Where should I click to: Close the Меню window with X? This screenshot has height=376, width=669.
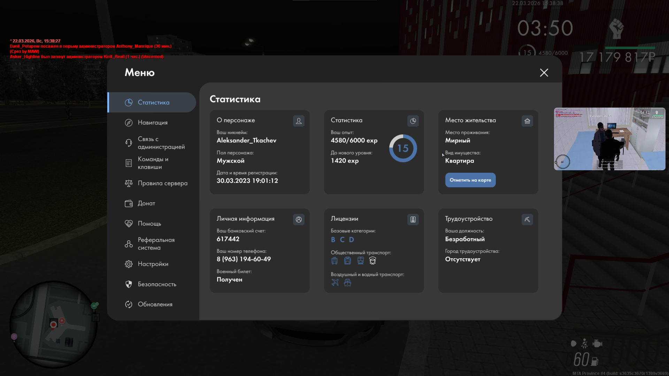pos(544,72)
